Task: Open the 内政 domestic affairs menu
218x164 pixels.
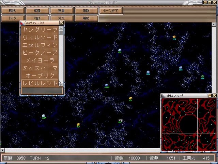Action: 37,18
